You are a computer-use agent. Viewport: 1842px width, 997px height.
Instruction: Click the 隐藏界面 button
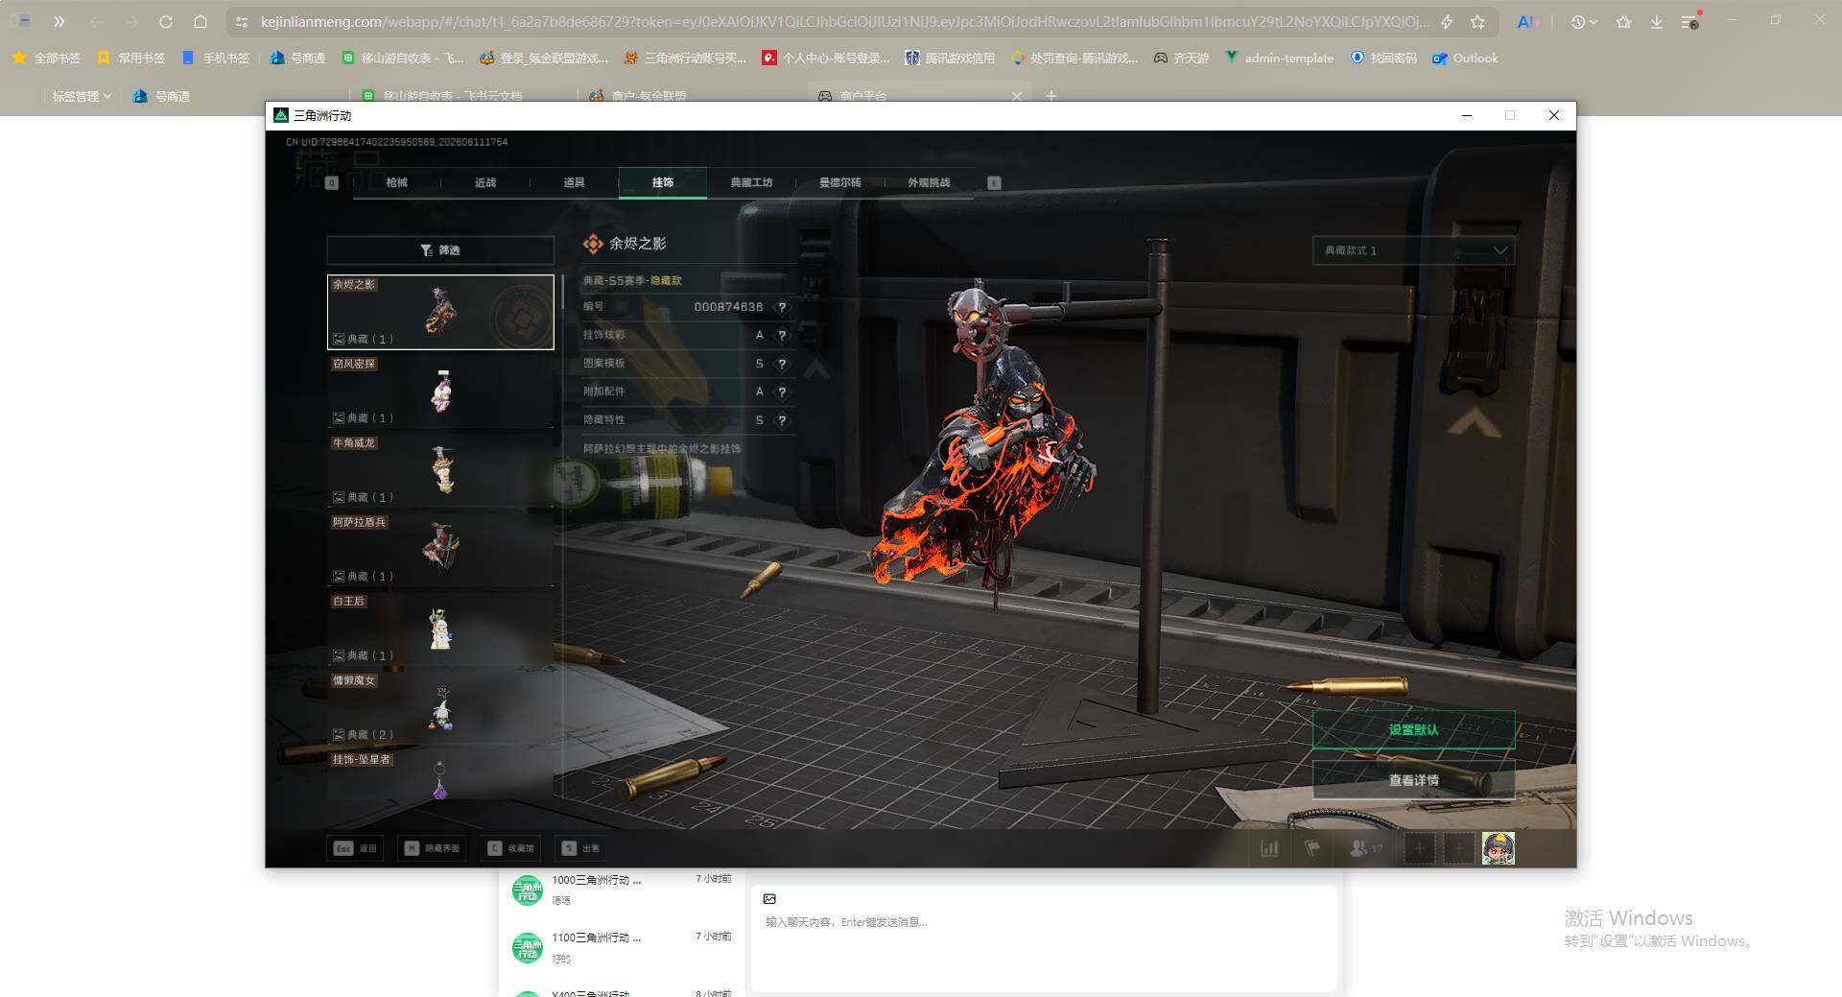click(x=432, y=848)
